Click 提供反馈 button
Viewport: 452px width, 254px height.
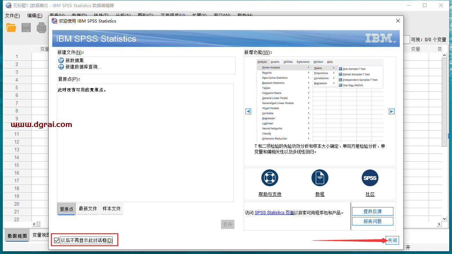(373, 211)
